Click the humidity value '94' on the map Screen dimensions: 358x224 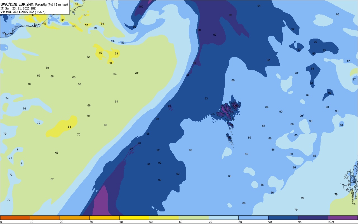[259, 6]
